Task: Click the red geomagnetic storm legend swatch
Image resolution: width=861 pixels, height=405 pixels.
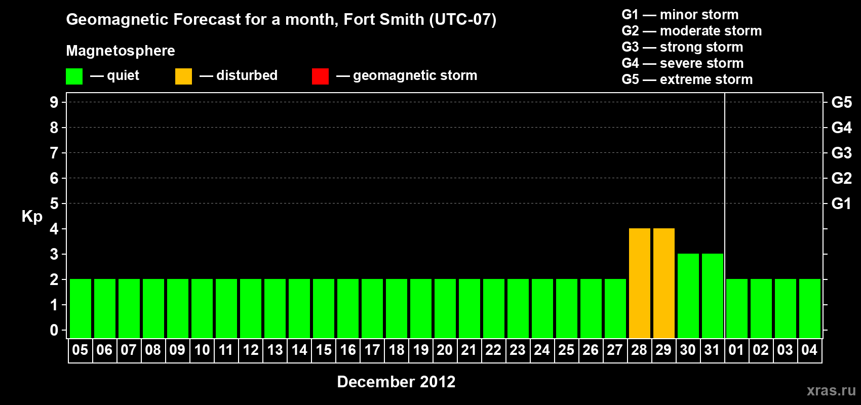Action: click(x=320, y=76)
